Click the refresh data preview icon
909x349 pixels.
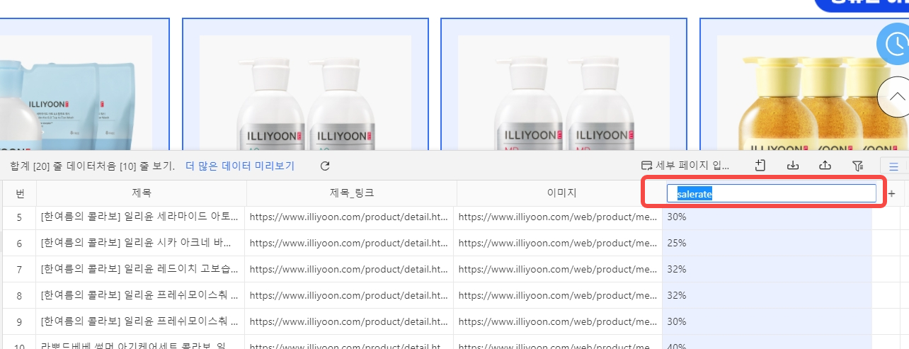point(325,166)
